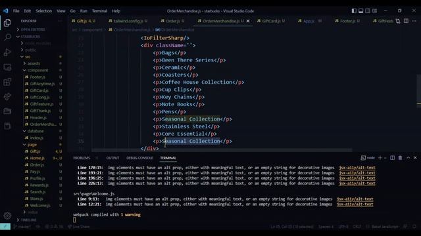
Task: Collapse the component folder
Action: pos(37,70)
